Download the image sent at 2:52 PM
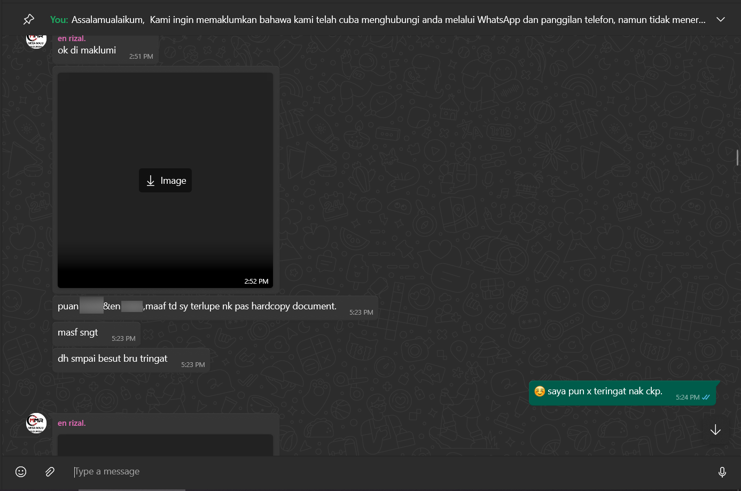Screen dimensions: 741x491 [x=165, y=181]
